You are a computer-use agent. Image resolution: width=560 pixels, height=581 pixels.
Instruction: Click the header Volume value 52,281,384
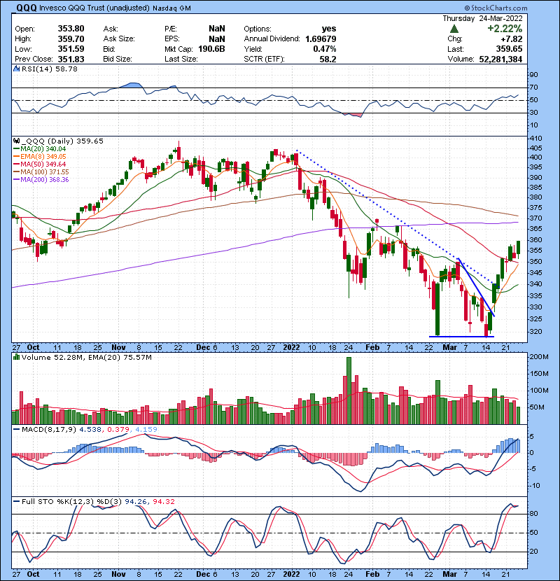pos(500,59)
